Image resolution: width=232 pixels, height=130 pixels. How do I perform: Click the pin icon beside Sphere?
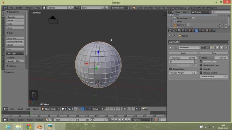(170, 36)
